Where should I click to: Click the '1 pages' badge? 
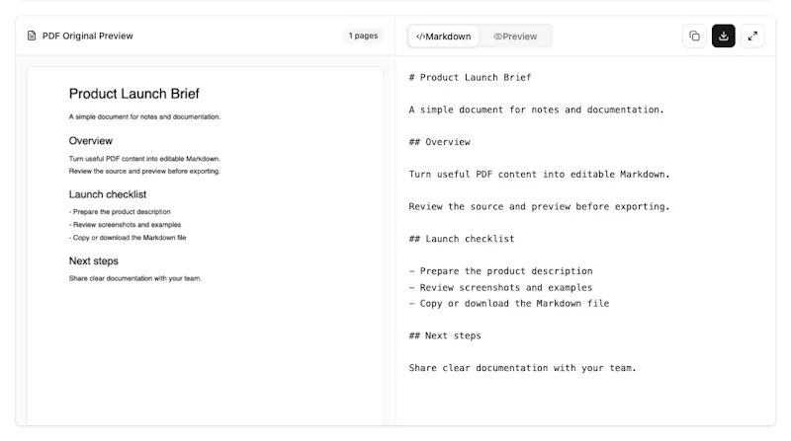coord(363,36)
